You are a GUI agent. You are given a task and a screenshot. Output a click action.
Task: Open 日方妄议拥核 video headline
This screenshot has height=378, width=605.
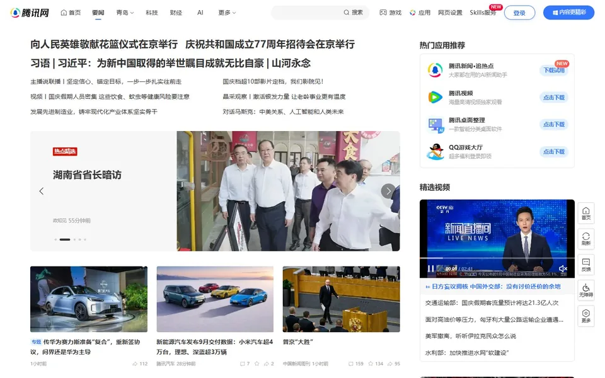click(496, 287)
